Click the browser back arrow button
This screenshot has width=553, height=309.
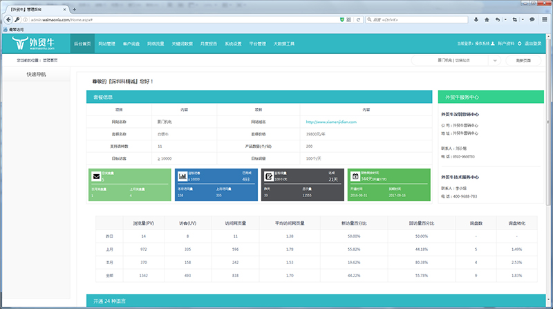7,19
